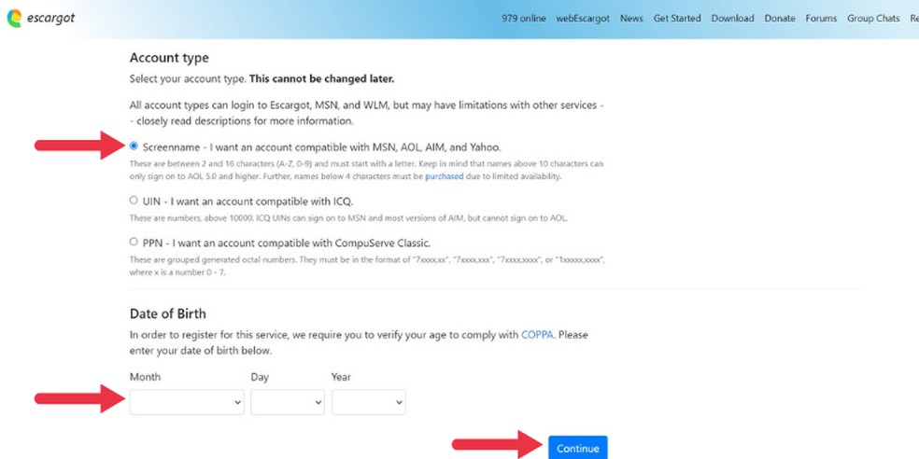Click the Year field label

click(x=341, y=377)
